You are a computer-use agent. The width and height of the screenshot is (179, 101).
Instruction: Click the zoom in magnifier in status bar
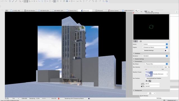[x=6, y=98]
